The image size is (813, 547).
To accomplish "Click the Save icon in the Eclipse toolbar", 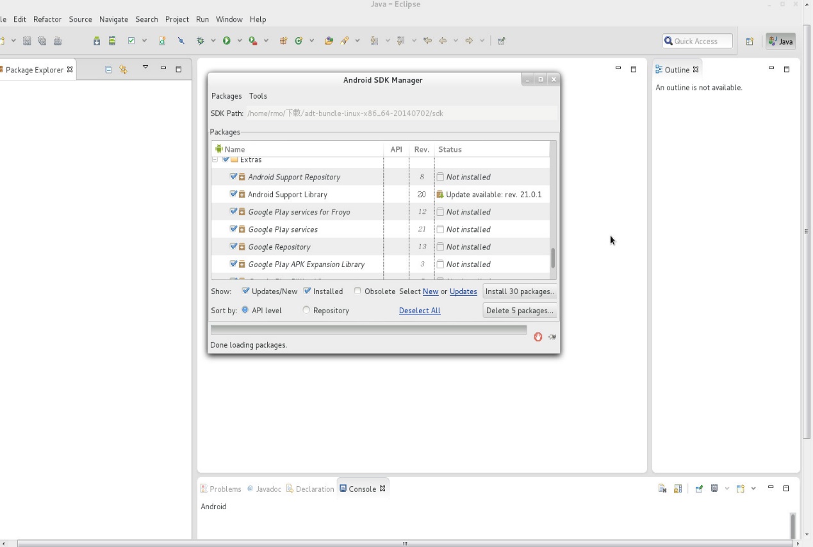I will (x=26, y=40).
